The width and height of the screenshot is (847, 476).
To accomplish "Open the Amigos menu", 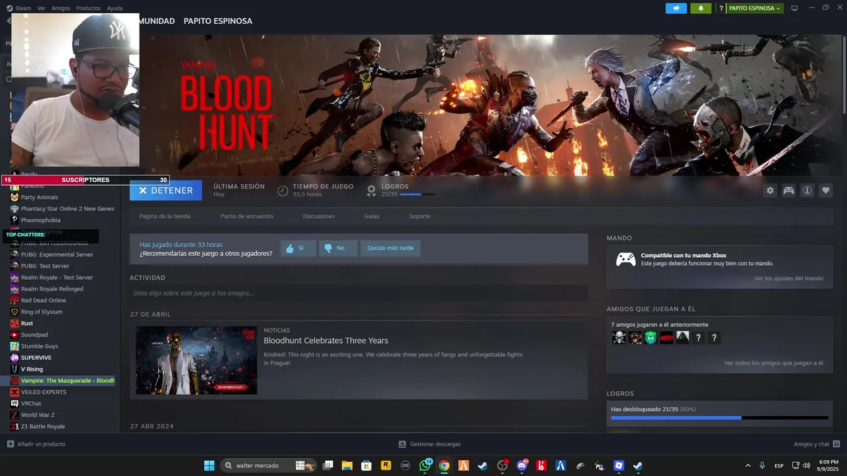I will pyautogui.click(x=60, y=8).
